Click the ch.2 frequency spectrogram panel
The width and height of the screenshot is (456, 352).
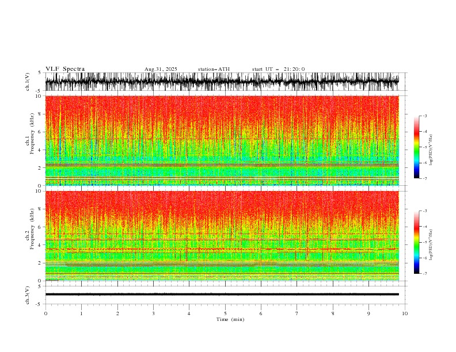click(x=222, y=236)
